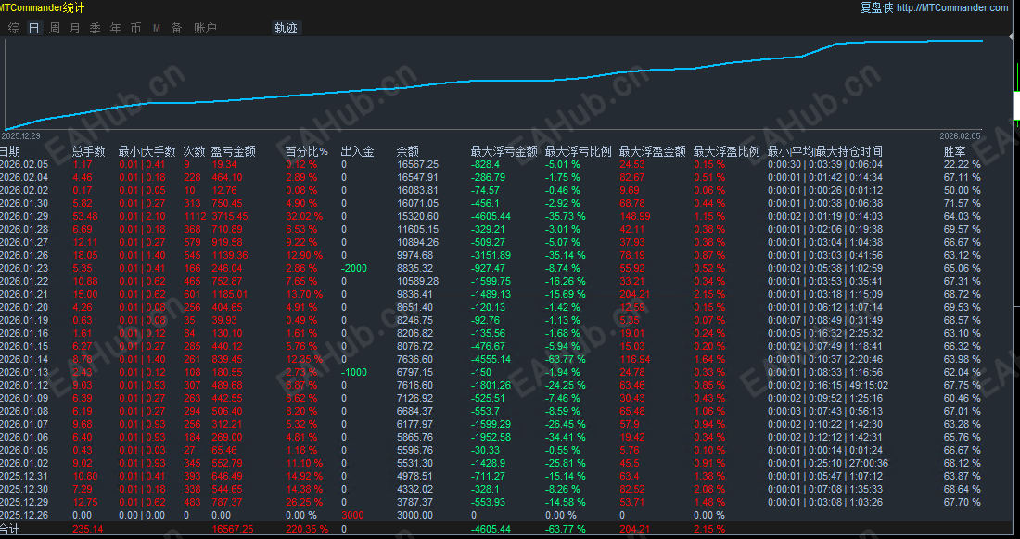Click the 合计 totals row label
Image resolution: width=1020 pixels, height=539 pixels.
10,529
